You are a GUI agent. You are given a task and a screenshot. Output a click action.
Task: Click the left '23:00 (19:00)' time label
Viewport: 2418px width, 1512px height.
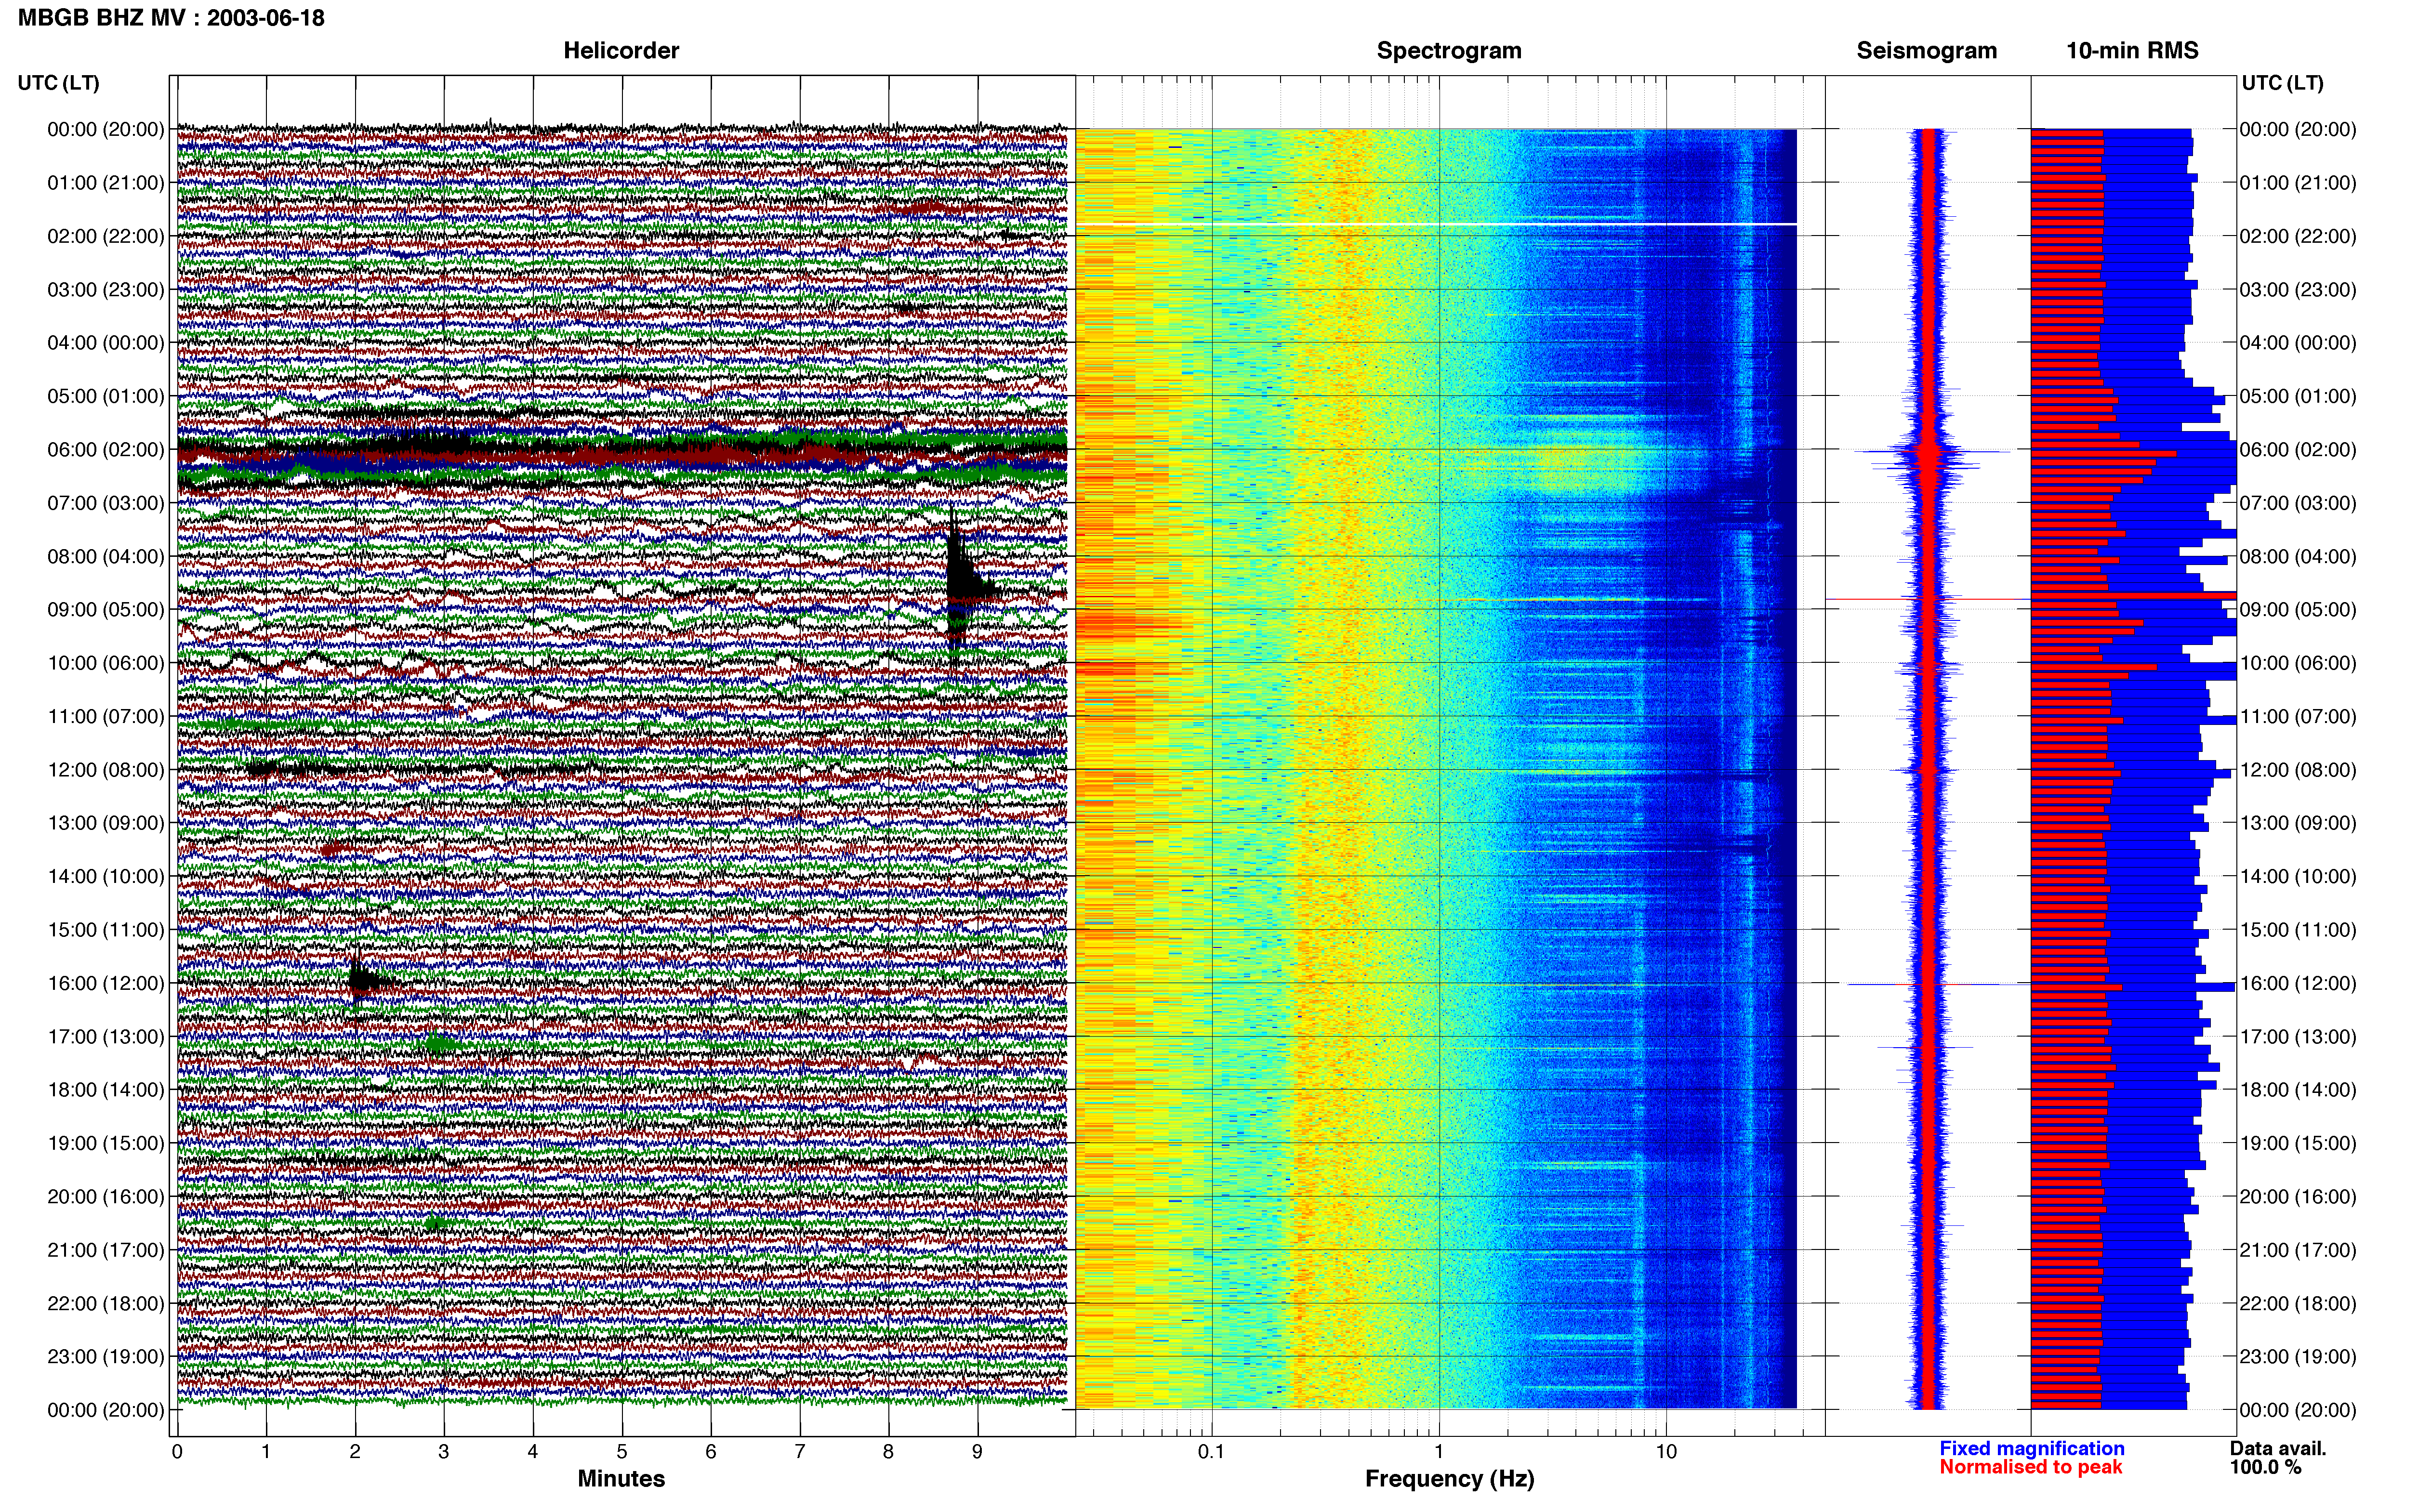point(106,1356)
